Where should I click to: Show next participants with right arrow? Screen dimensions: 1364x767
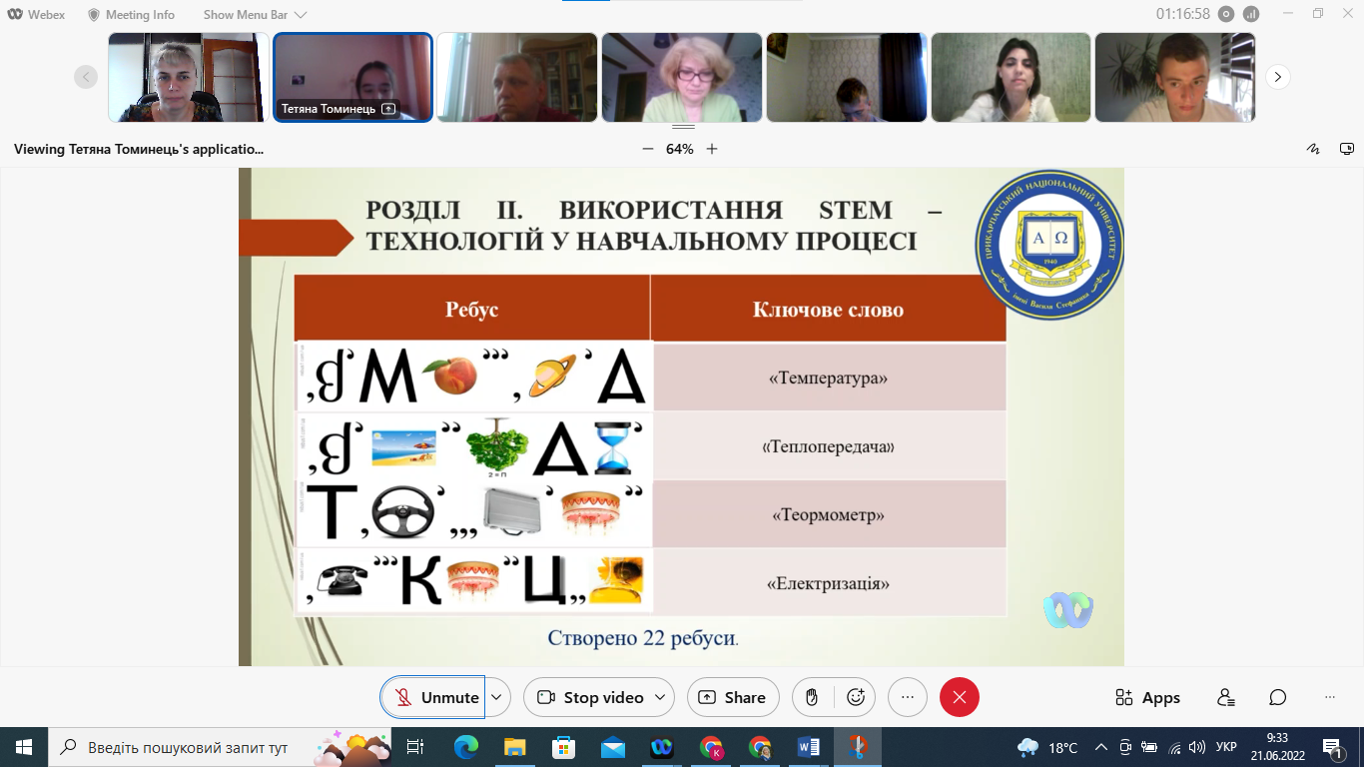(x=1278, y=77)
